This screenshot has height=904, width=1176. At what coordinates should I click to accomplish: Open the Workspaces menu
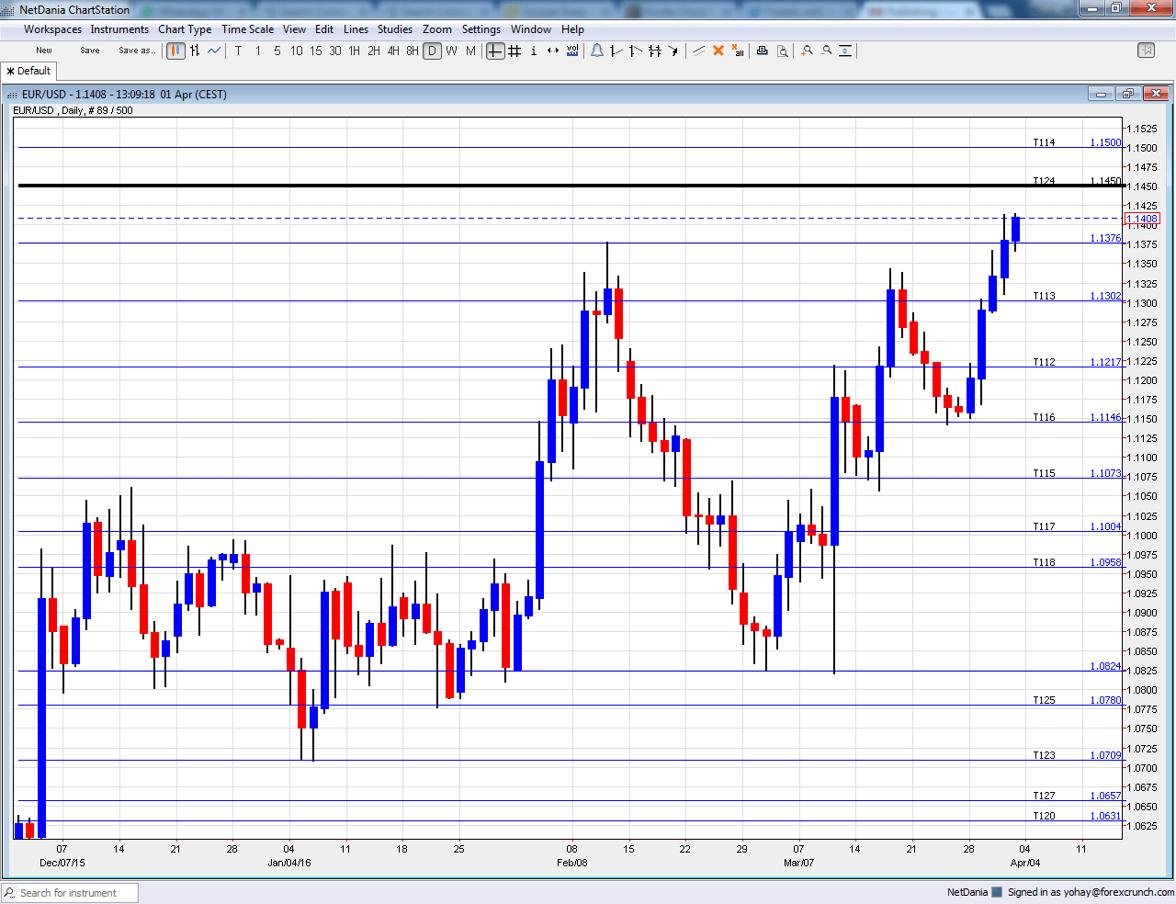click(x=52, y=29)
